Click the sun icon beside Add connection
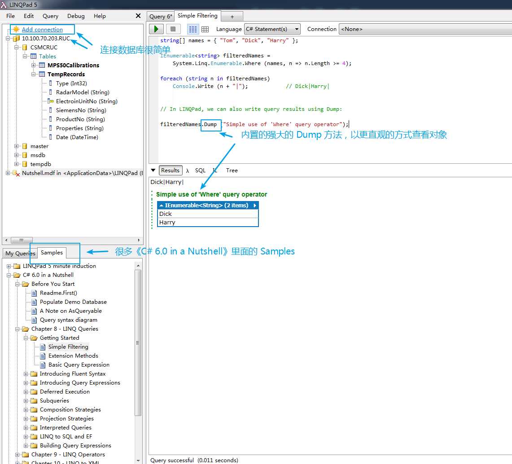 click(x=16, y=29)
